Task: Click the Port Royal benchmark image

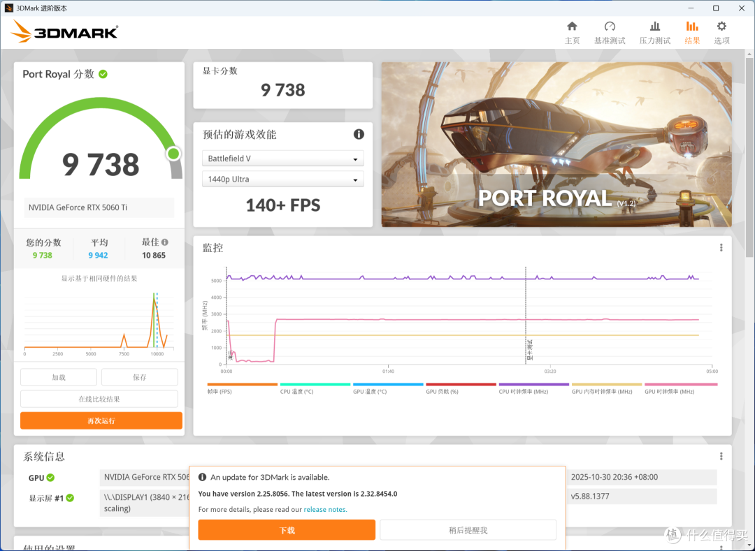Action: tap(556, 145)
